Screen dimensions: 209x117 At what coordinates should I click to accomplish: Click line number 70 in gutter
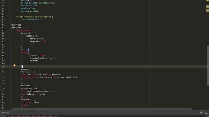coord(3,66)
